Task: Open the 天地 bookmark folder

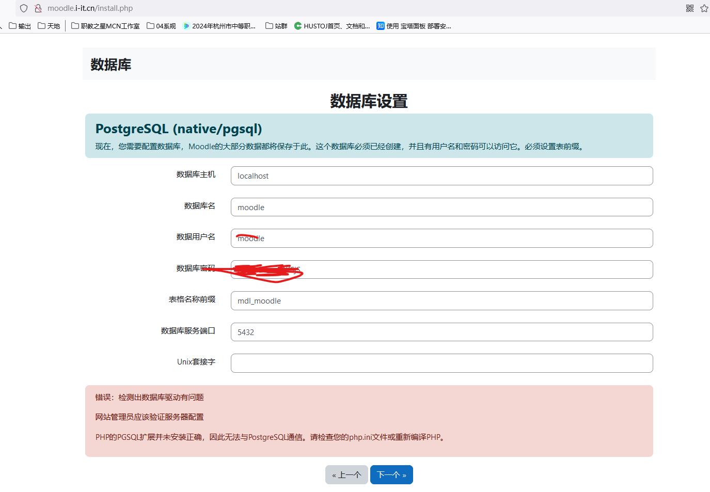Action: [49, 26]
